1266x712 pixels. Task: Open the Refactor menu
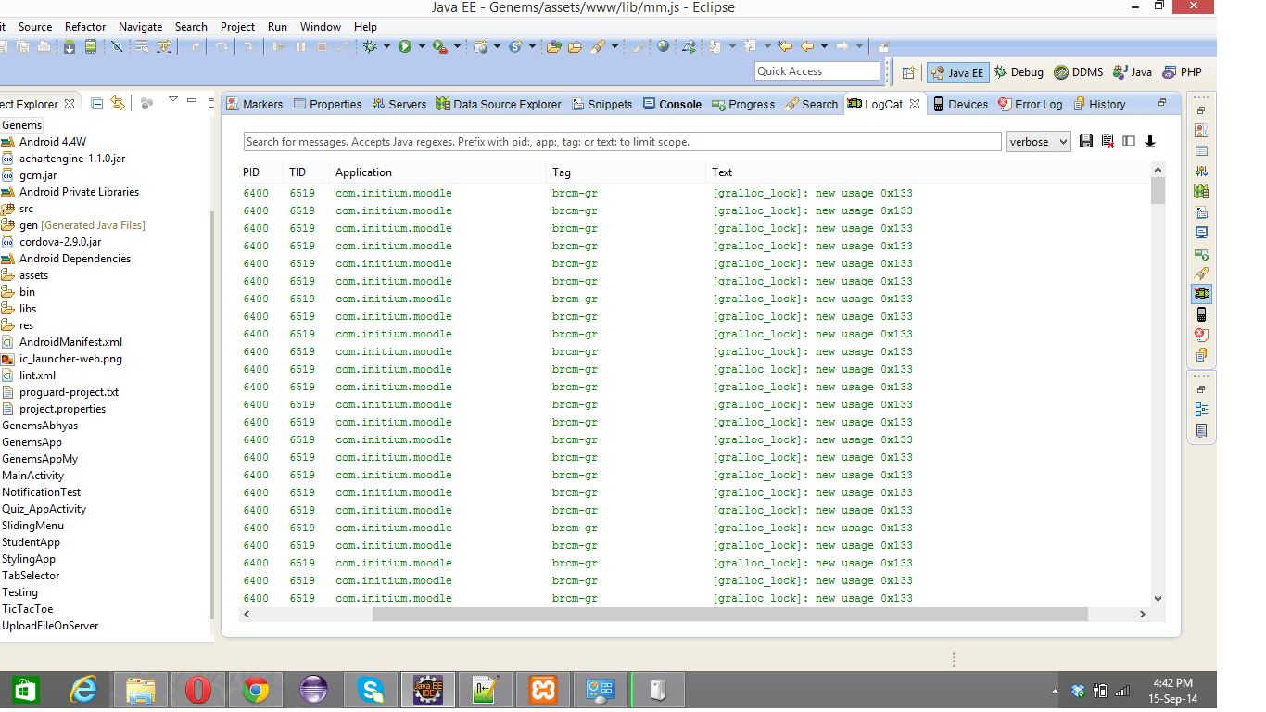(x=84, y=26)
